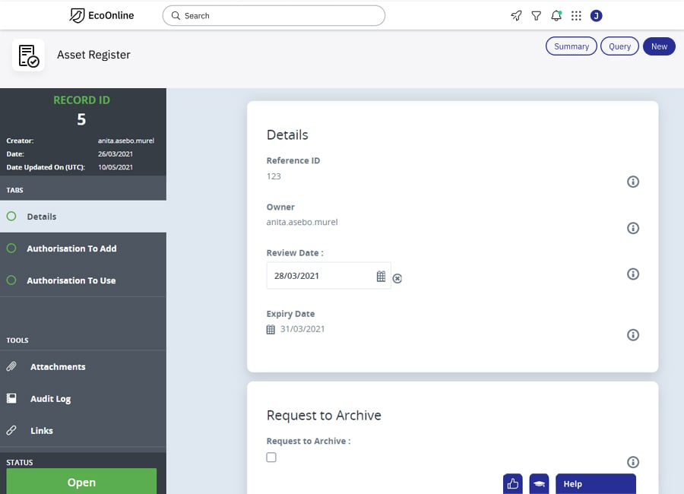
Task: Show info for Request to Archive
Action: tap(632, 462)
